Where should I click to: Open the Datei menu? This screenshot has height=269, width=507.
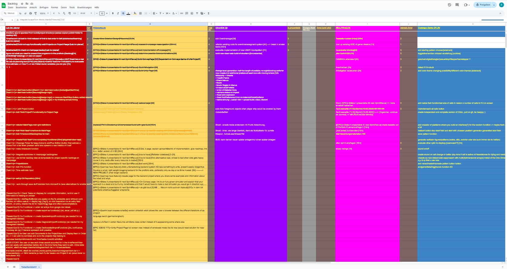point(11,8)
